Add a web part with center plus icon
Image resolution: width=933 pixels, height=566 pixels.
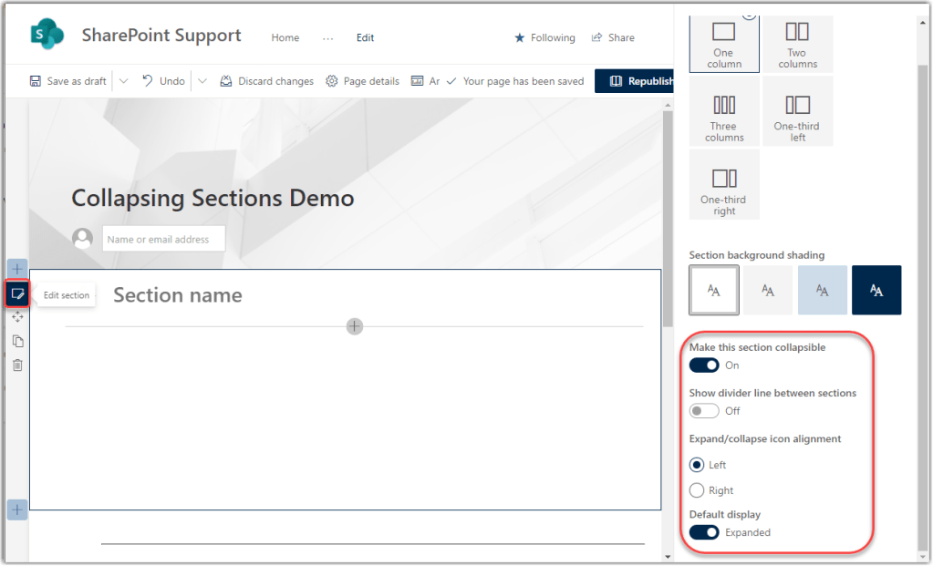355,326
